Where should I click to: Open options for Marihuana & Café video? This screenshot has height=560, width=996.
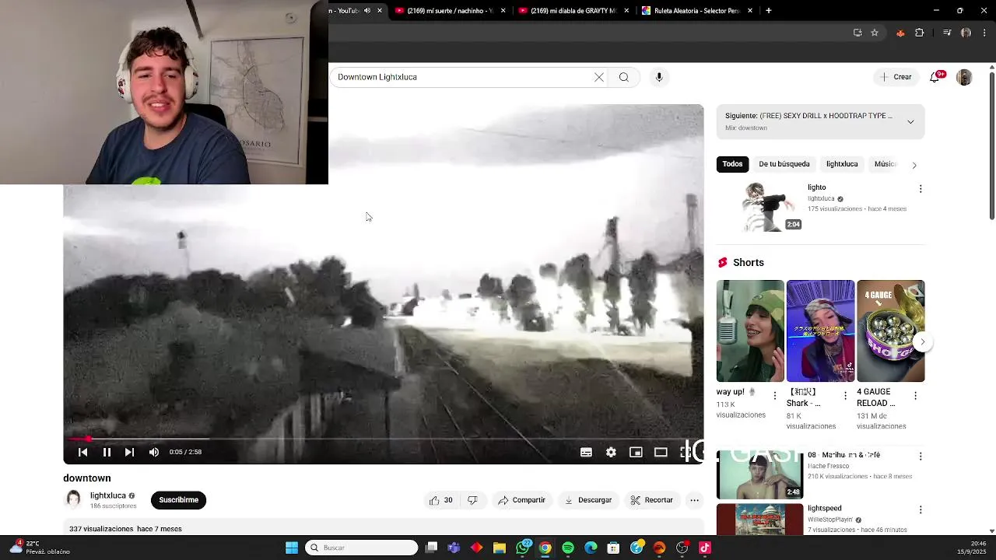[x=921, y=457]
